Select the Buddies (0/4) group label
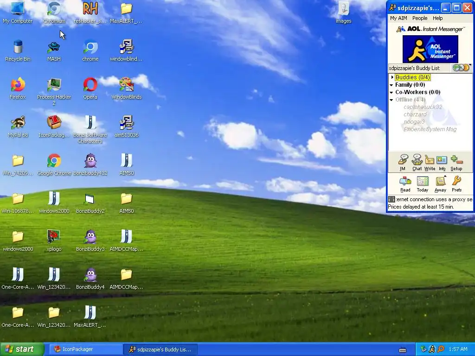The height and width of the screenshot is (356, 475). coord(412,77)
